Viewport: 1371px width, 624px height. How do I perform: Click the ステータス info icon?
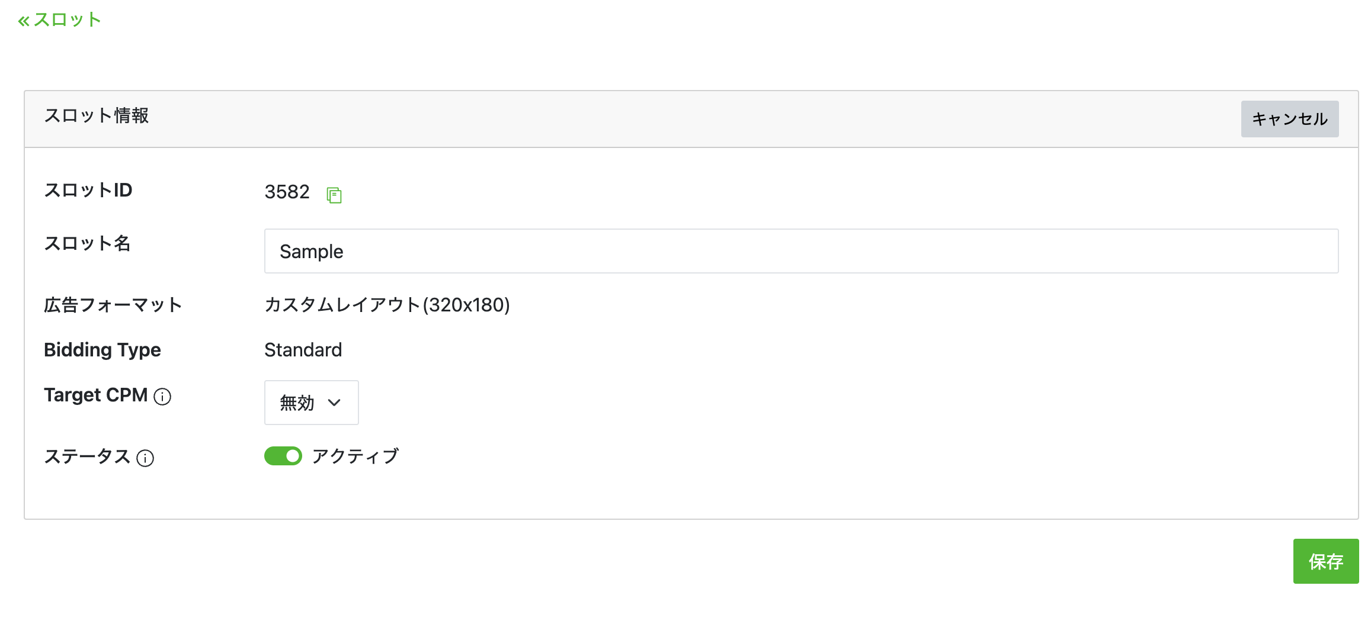[x=145, y=458]
